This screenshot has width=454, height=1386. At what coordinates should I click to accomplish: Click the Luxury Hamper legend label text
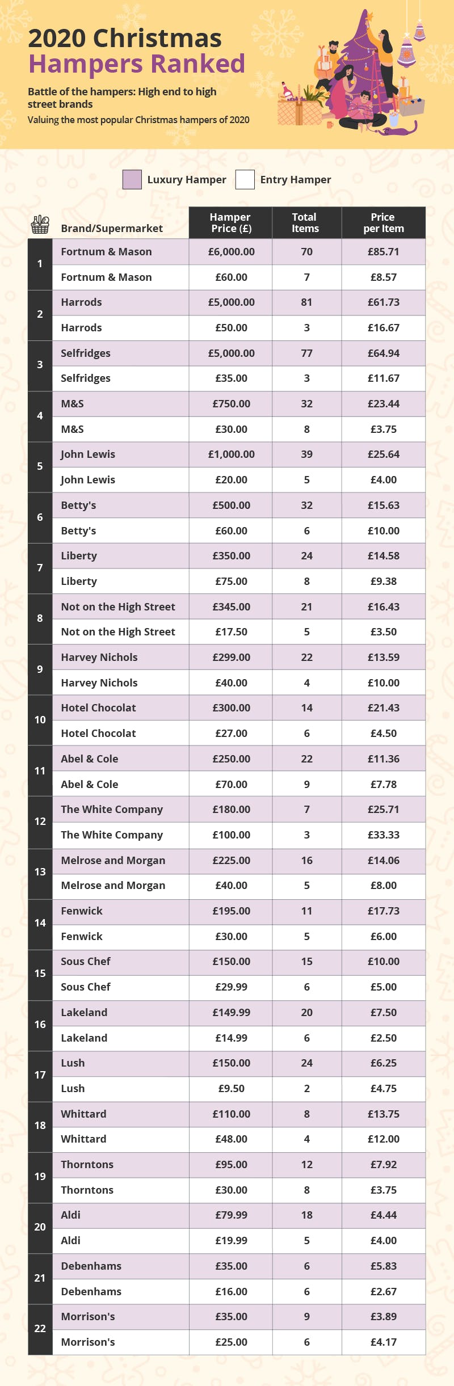(187, 179)
